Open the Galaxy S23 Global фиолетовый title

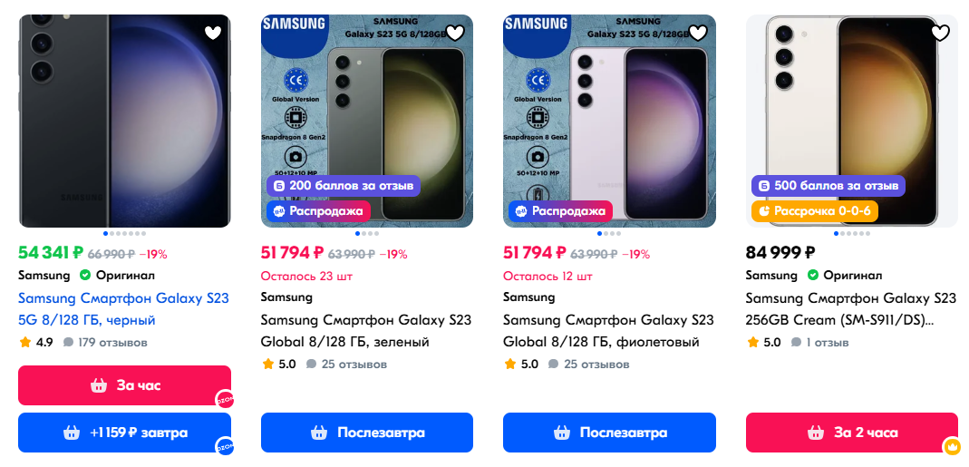pyautogui.click(x=608, y=331)
